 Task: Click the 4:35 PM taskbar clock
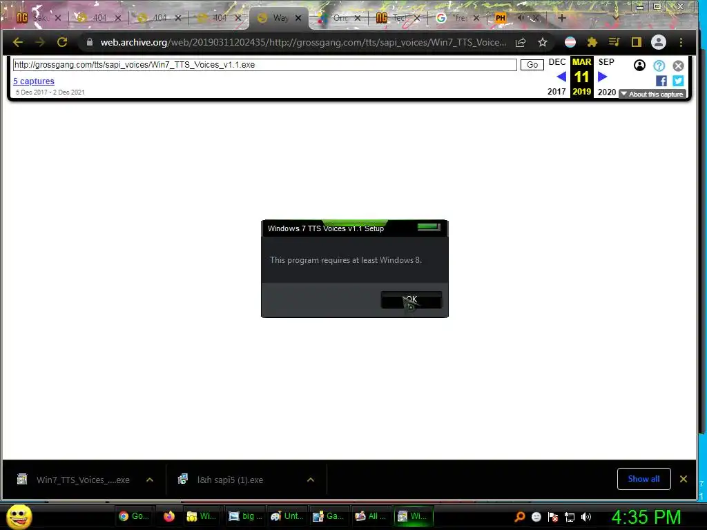click(x=646, y=517)
